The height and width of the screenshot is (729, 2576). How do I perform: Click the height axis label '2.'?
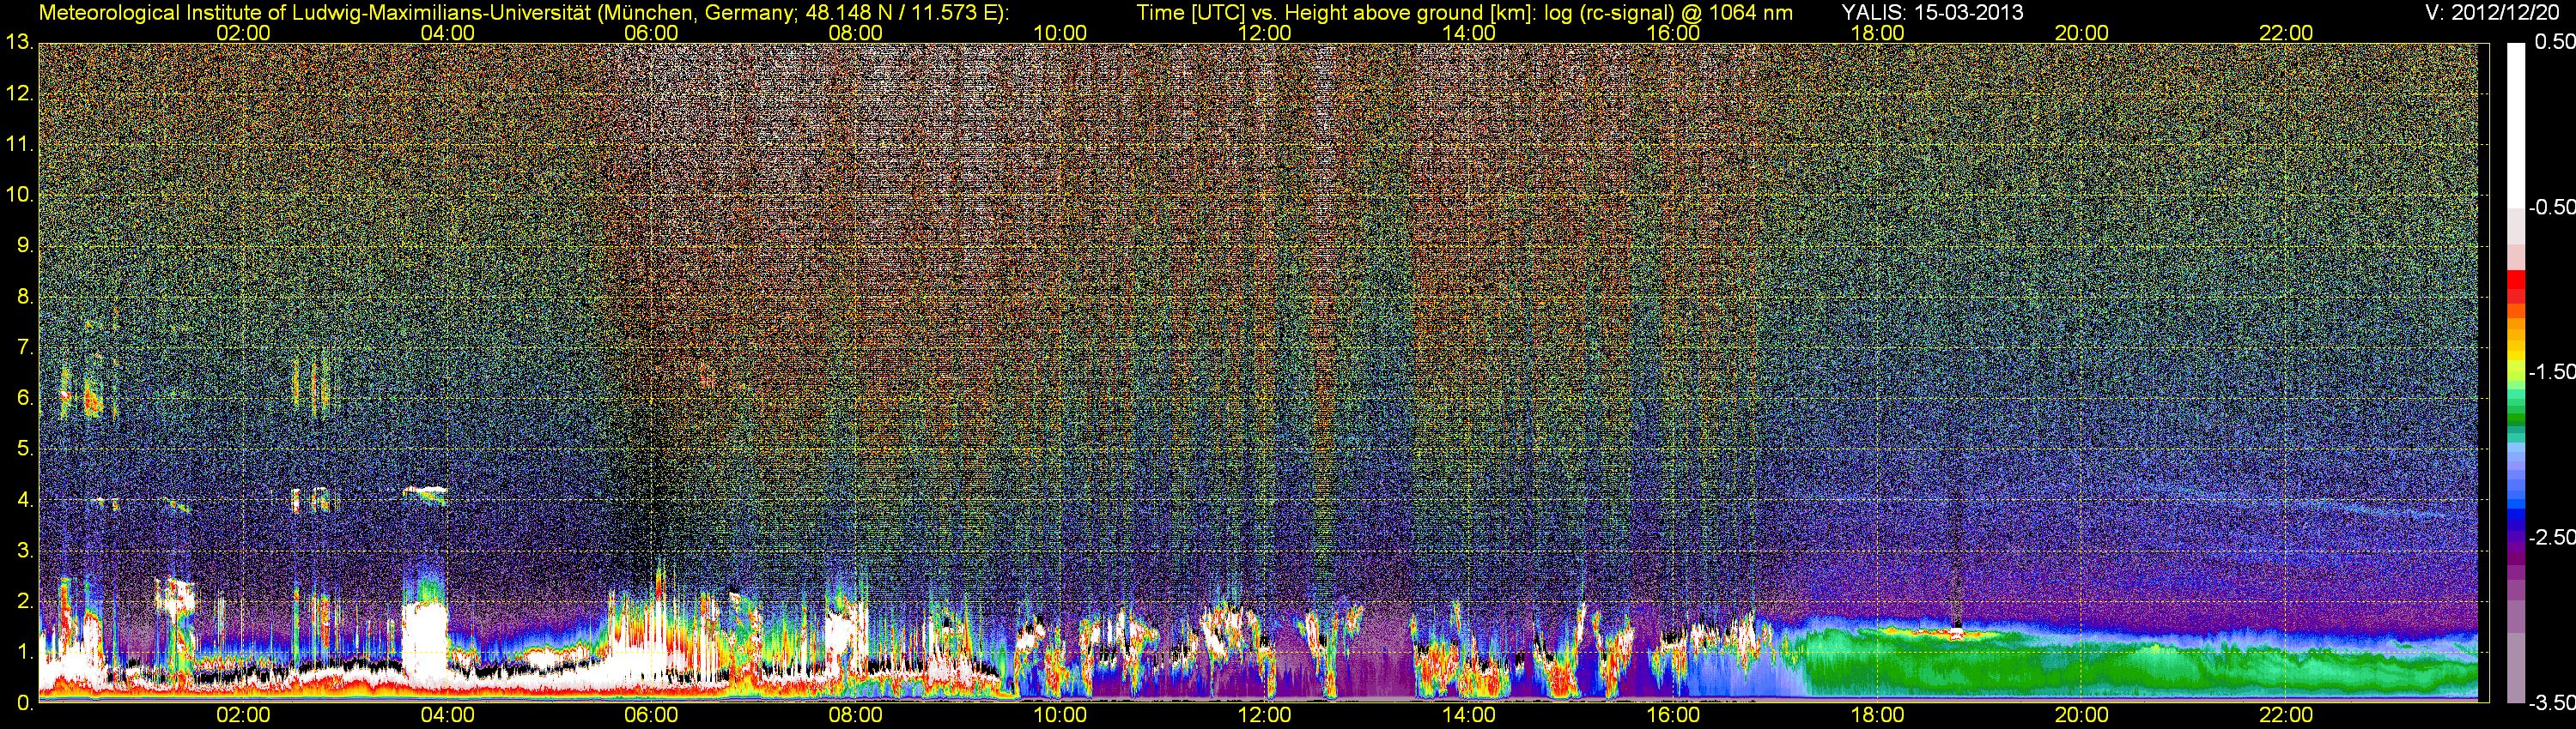24,601
